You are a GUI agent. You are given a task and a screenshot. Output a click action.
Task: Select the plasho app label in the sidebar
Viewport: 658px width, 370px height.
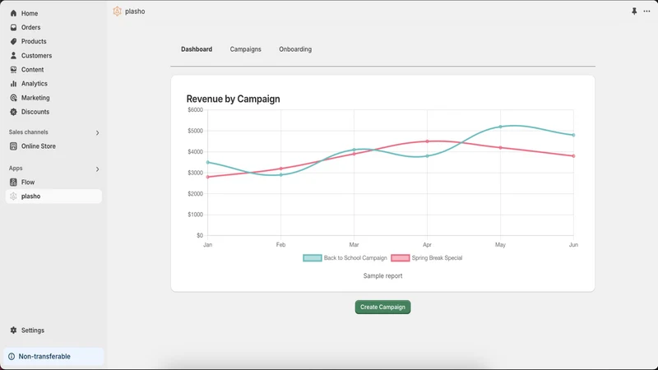[x=30, y=197]
